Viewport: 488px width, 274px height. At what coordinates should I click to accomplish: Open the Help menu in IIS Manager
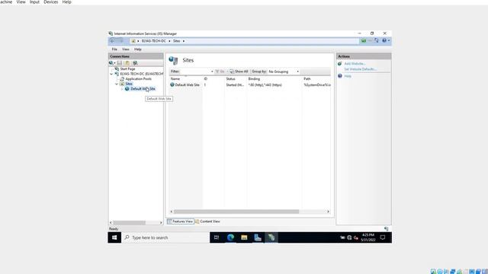(x=137, y=49)
